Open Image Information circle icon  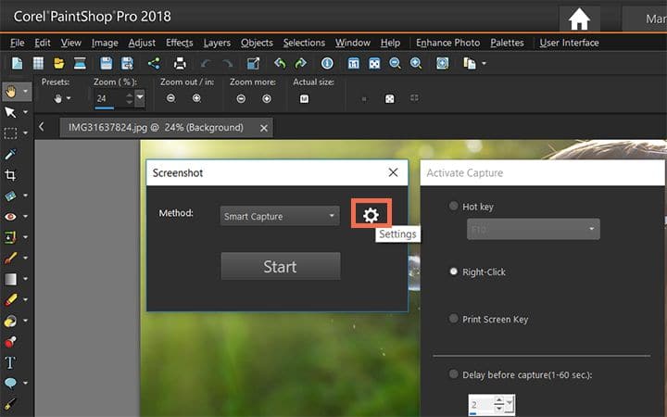coord(327,63)
